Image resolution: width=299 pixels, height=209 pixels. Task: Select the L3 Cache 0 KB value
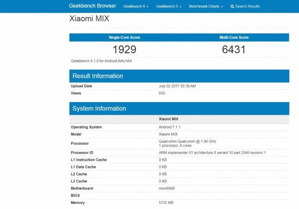163,181
